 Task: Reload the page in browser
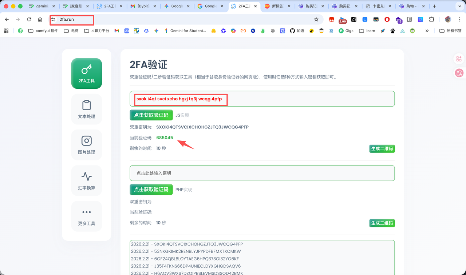pos(29,19)
